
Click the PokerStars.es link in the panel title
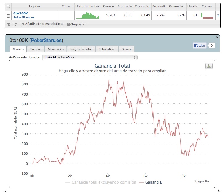46,41
